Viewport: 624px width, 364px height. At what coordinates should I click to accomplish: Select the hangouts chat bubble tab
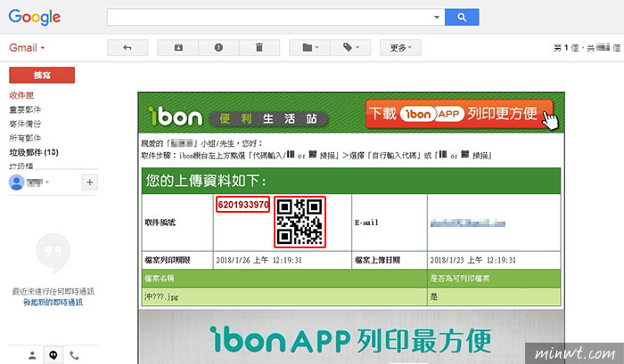click(x=53, y=355)
